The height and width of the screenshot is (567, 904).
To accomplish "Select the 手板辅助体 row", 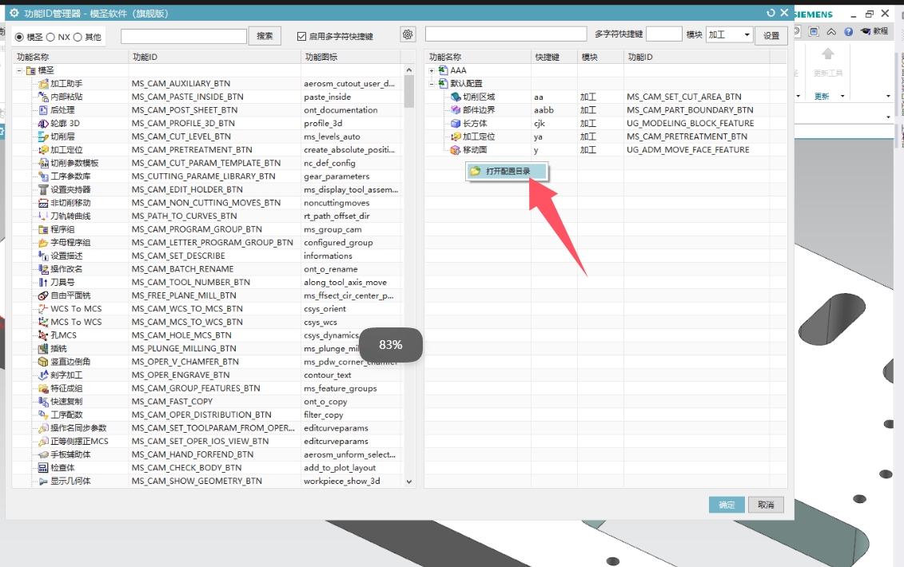I will coord(206,454).
